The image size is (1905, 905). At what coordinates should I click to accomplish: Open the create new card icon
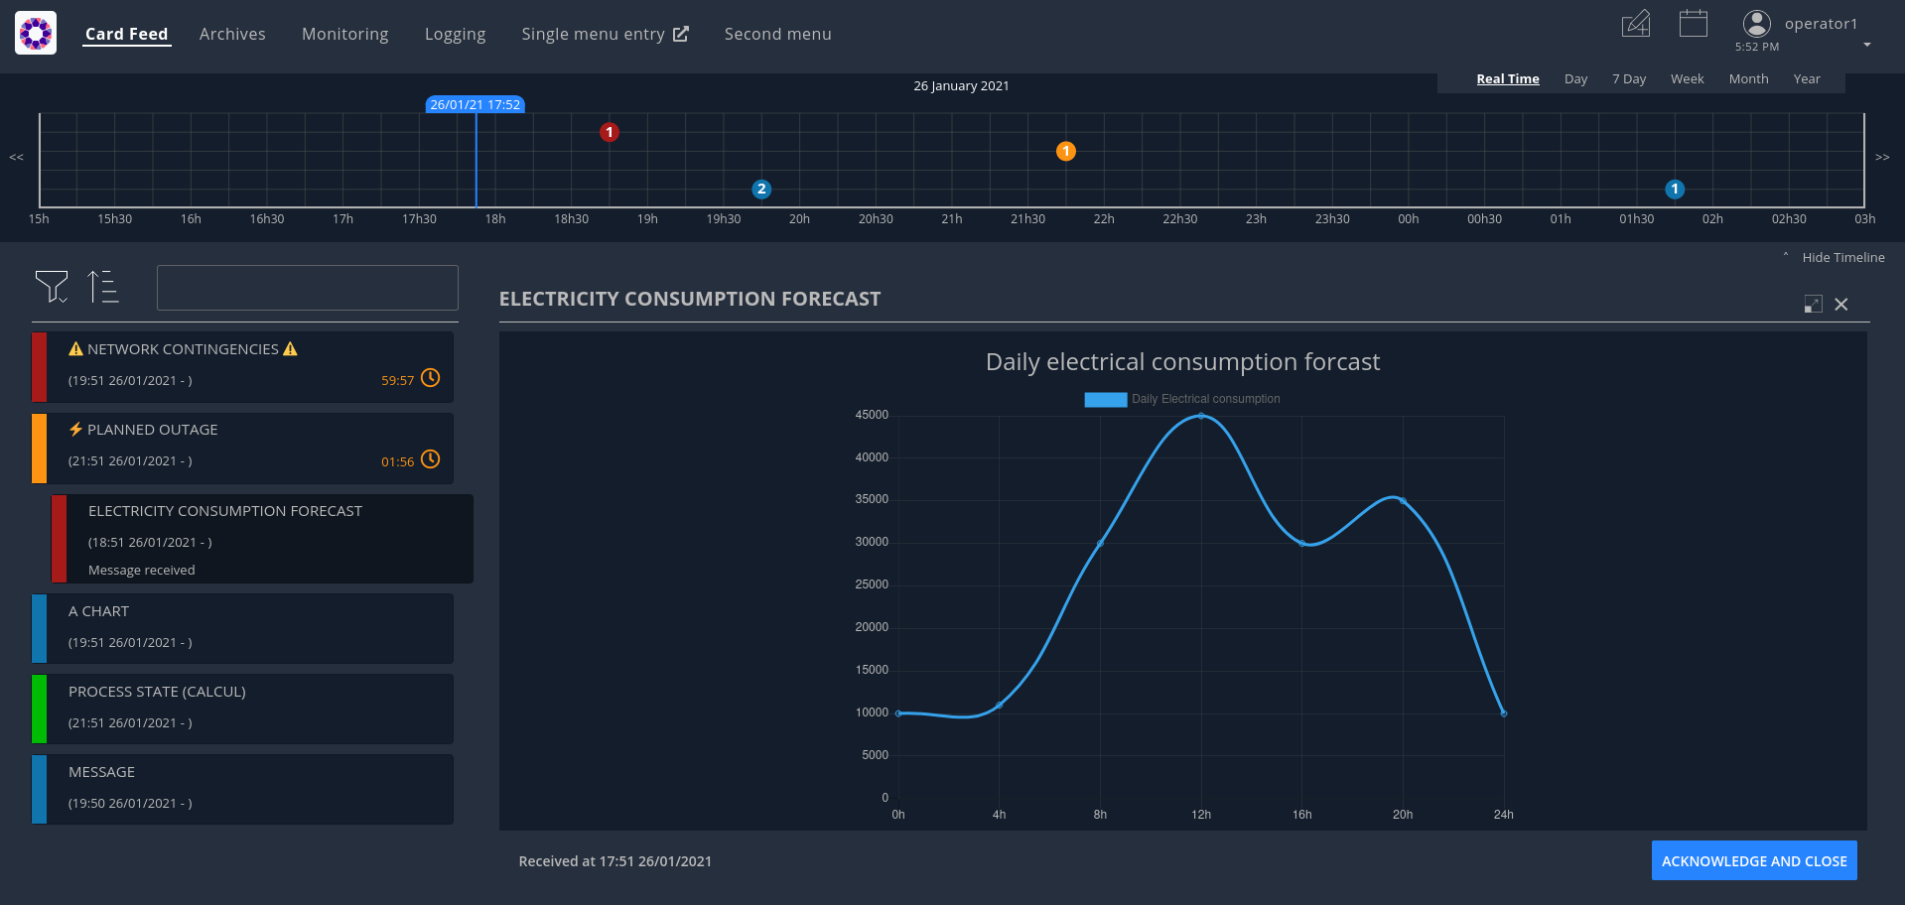[1636, 23]
